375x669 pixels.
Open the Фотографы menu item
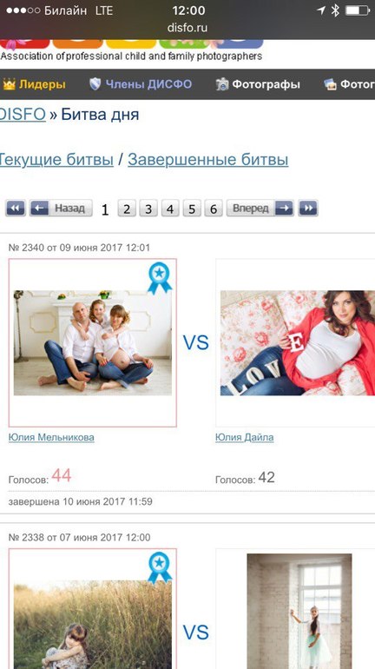tap(266, 84)
